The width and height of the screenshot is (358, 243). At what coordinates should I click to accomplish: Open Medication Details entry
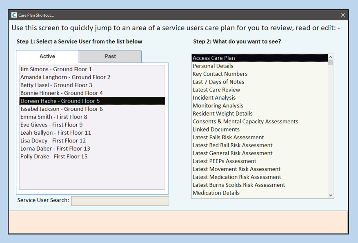[216, 193]
